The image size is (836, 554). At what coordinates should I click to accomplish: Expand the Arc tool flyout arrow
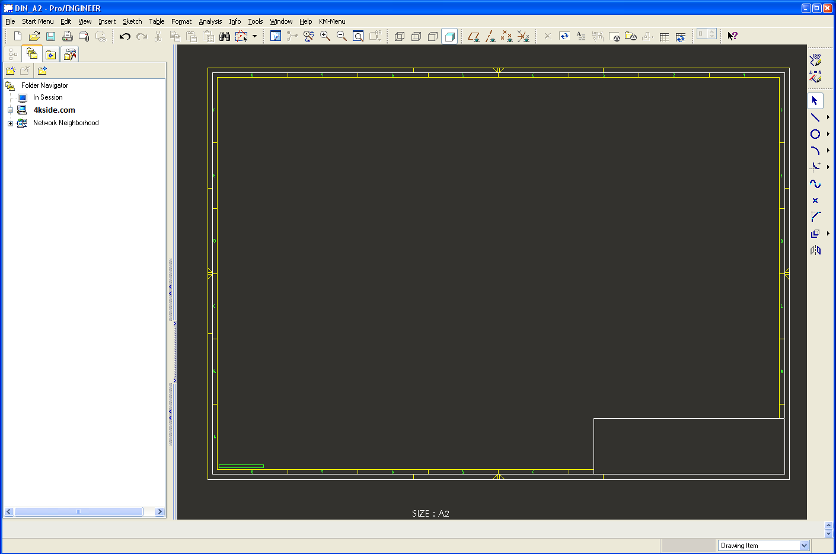828,151
